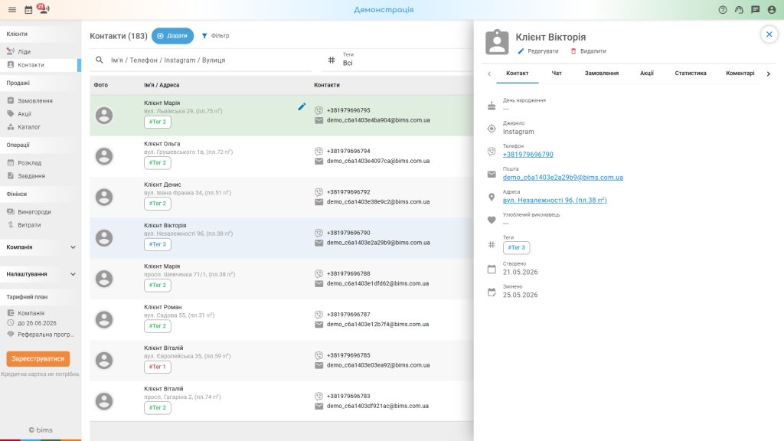784x441 pixels.
Task: Switch to the Акції tab
Action: pyautogui.click(x=646, y=73)
